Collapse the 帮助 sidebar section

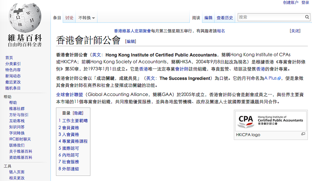coord(7,97)
